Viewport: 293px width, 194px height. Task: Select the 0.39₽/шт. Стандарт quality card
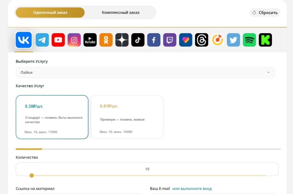click(x=52, y=117)
